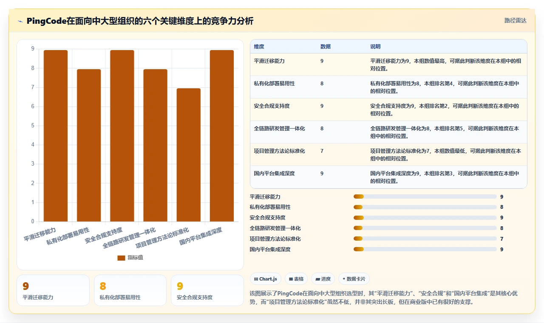Select the 表格 tag chip

tap(296, 279)
